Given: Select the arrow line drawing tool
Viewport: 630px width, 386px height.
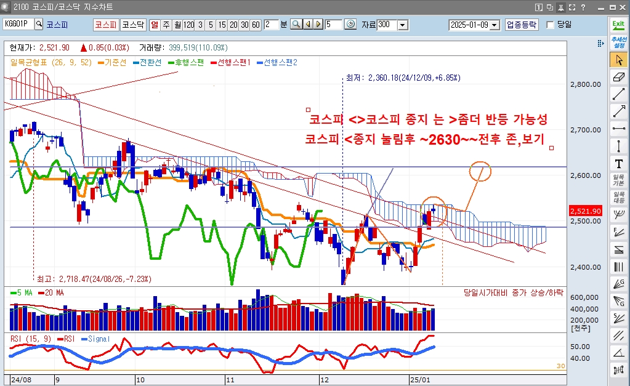Looking at the screenshot, I should [x=618, y=111].
